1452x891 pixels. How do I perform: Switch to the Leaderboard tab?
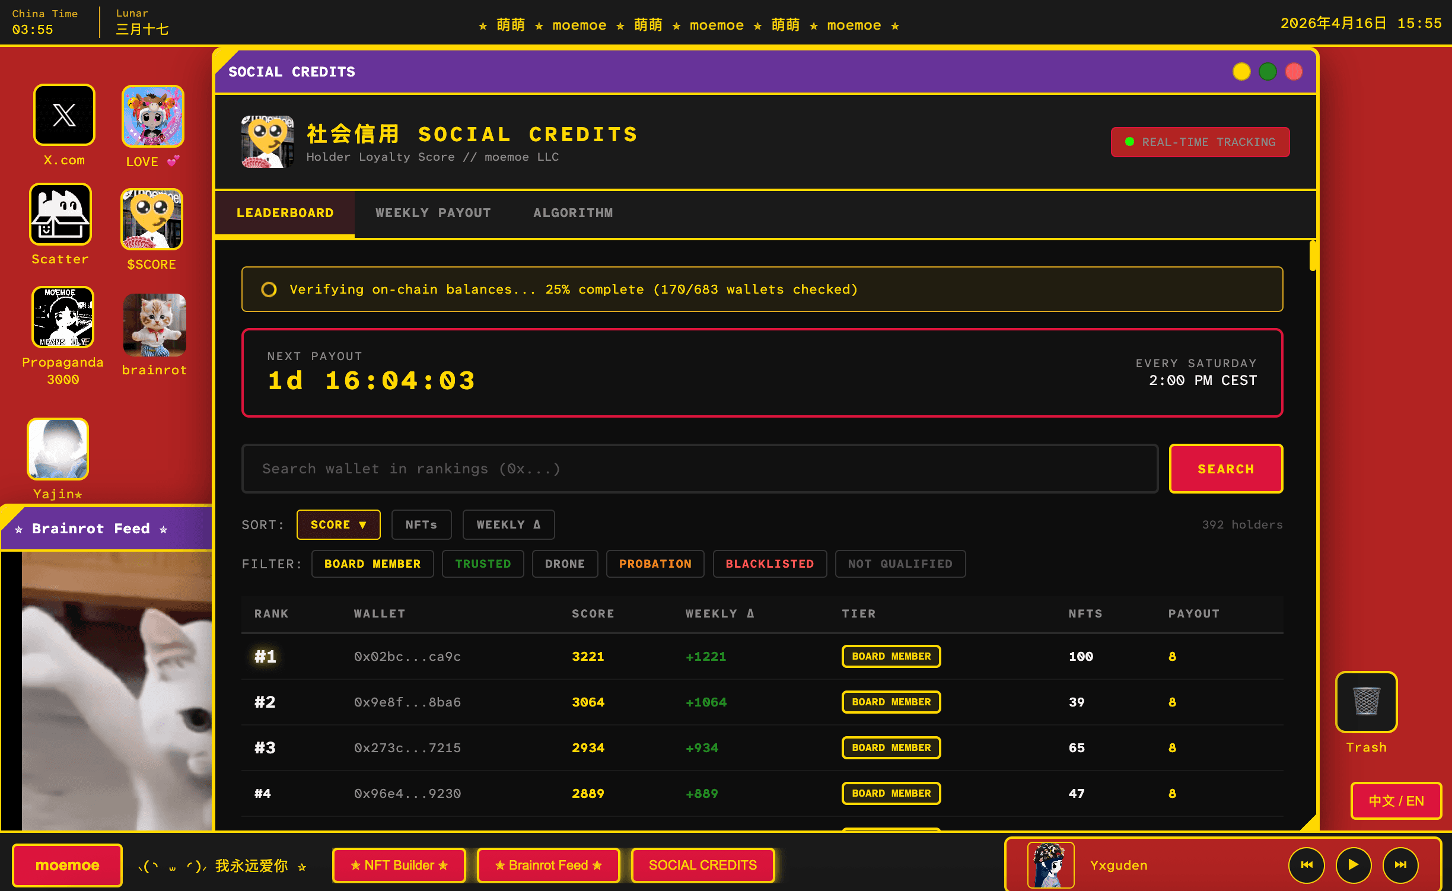285,213
